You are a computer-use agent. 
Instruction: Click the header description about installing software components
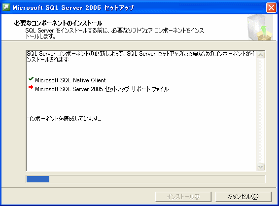coord(114,34)
